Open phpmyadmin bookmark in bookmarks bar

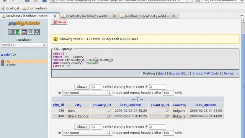click(x=34, y=8)
